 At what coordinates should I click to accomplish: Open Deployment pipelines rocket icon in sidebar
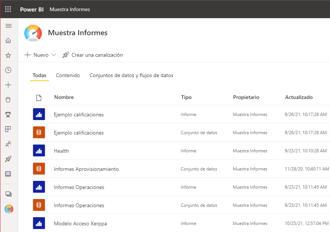8,159
